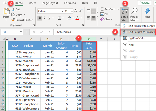Open the File tab
The width and height of the screenshot is (156, 111).
tap(6, 3)
